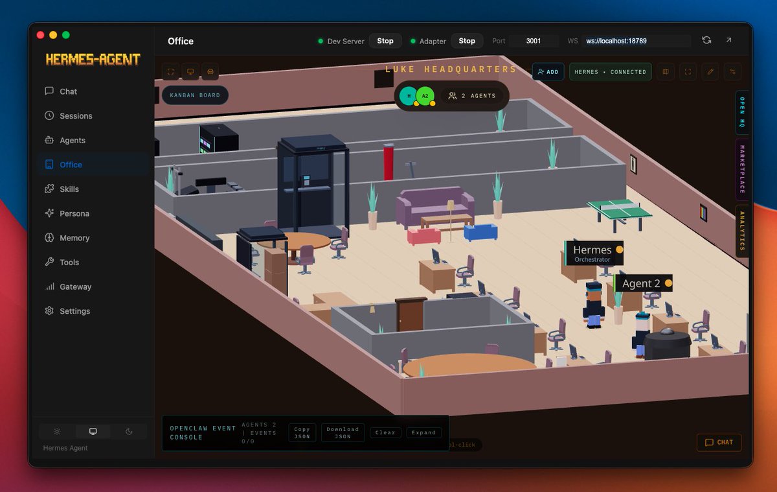Go to Memory in the sidebar

[x=74, y=238]
